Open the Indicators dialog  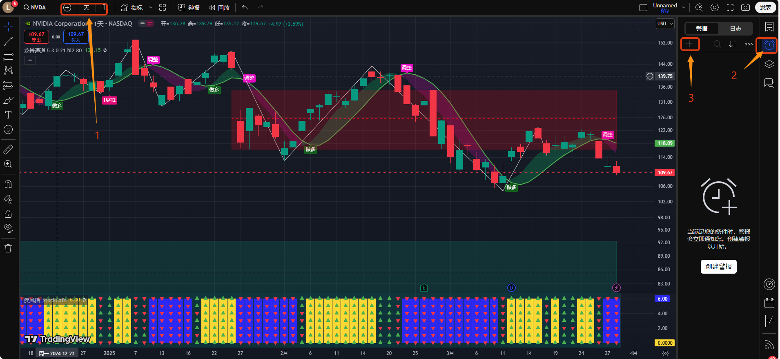[x=132, y=8]
